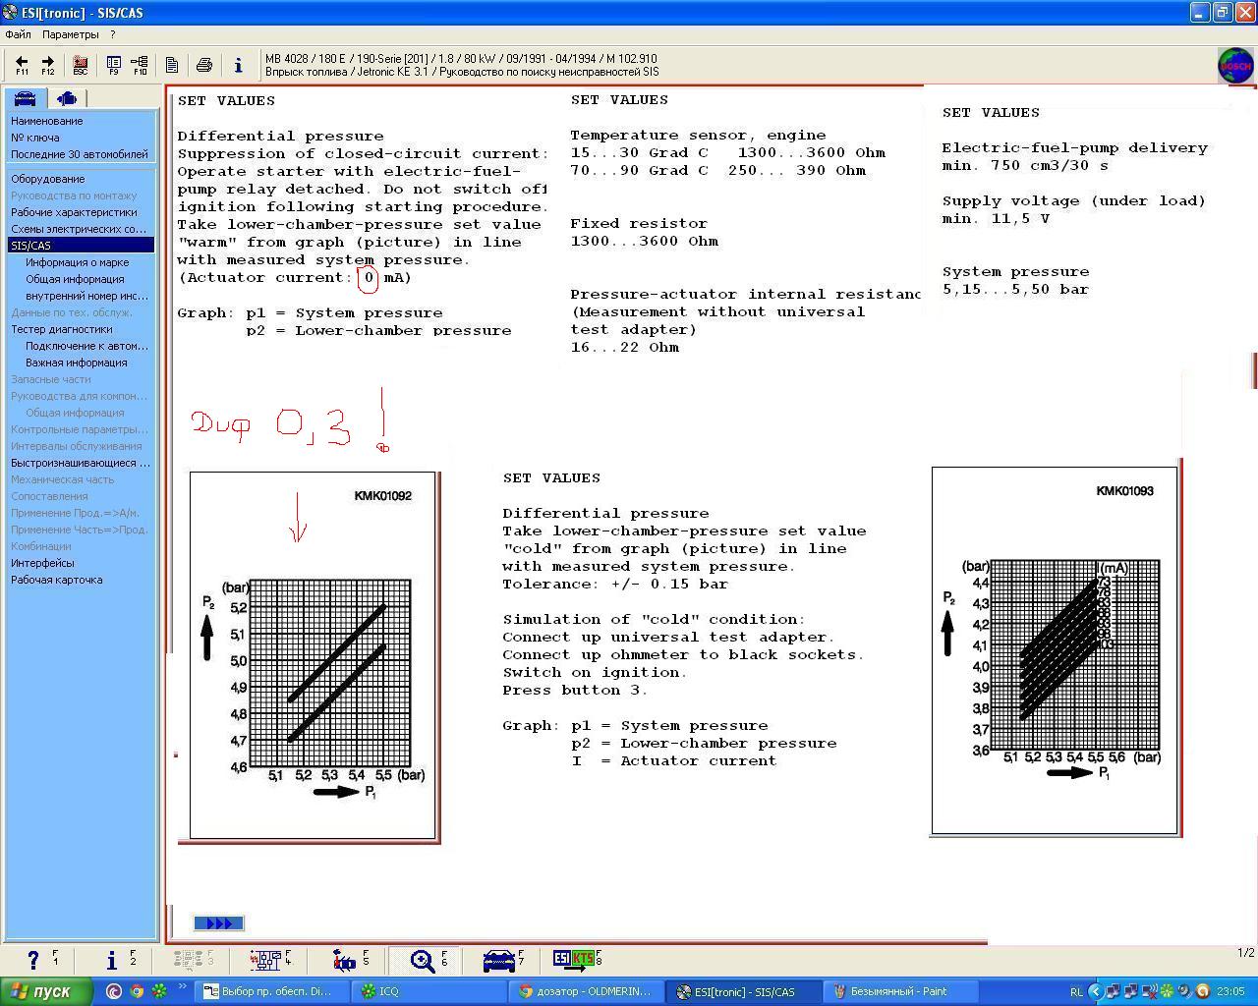Select Тестер диагностики in the sidebar
1258x1006 pixels.
(61, 329)
